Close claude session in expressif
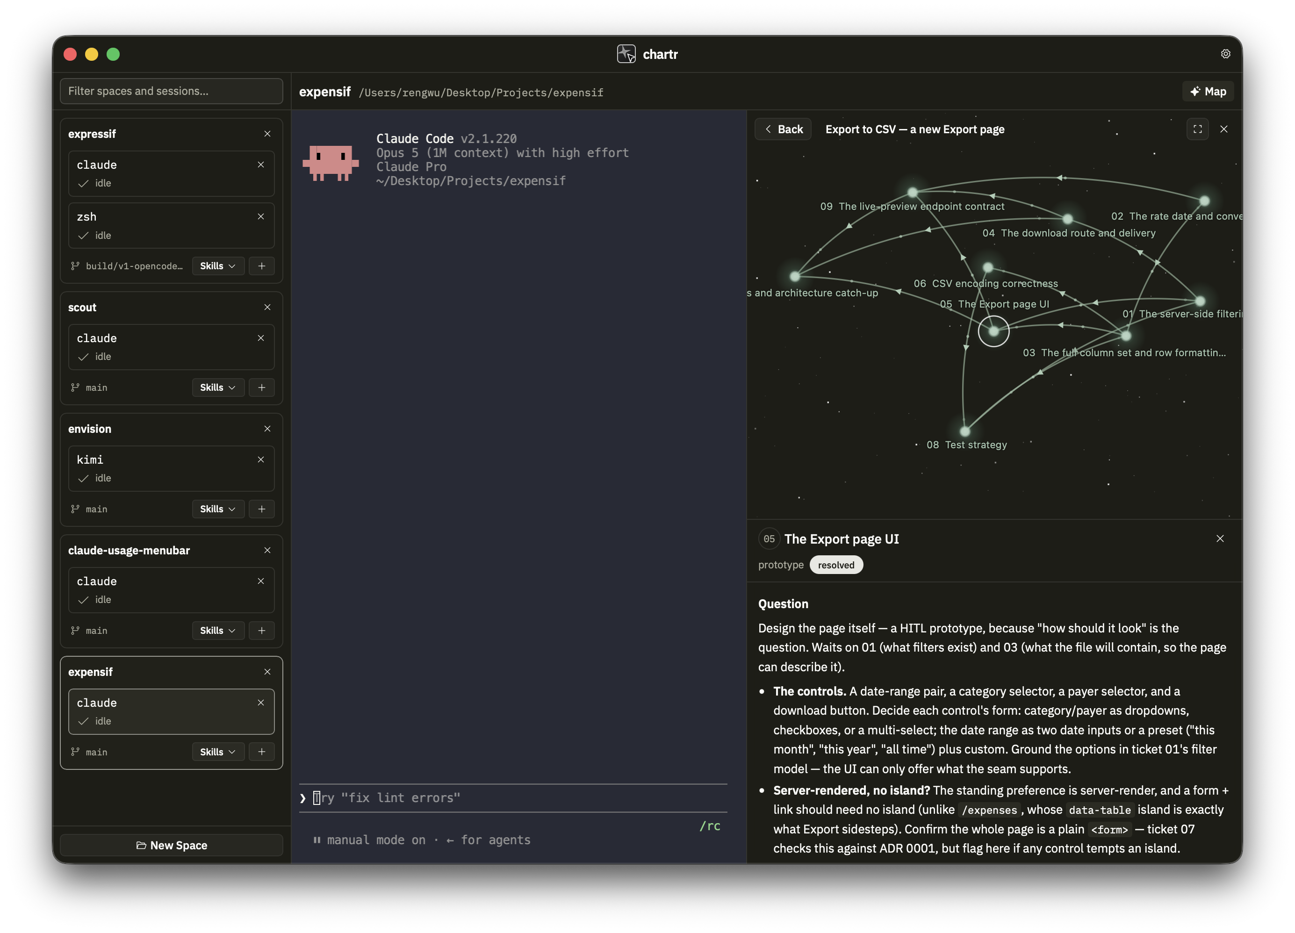 [261, 165]
